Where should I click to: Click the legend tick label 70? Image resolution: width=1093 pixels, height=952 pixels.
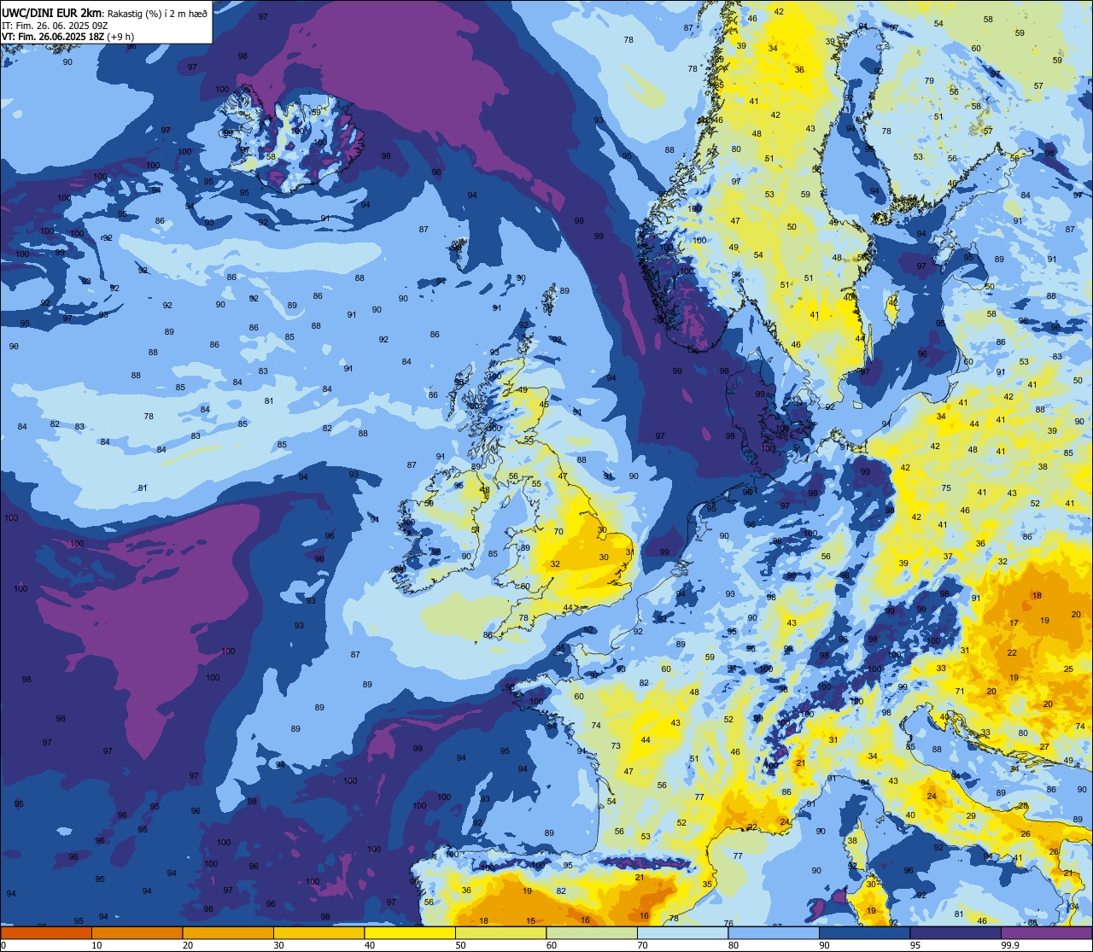coord(642,945)
